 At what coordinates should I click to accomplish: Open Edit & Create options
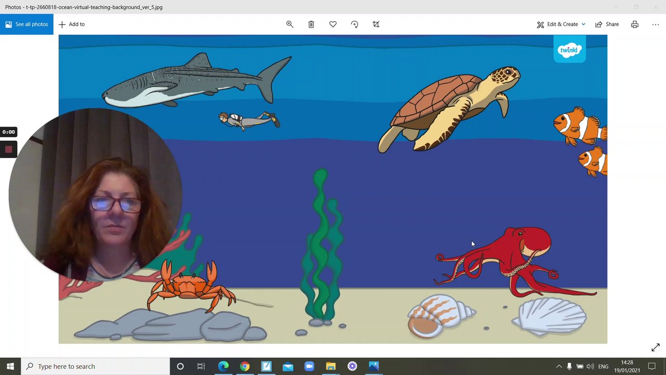(557, 24)
